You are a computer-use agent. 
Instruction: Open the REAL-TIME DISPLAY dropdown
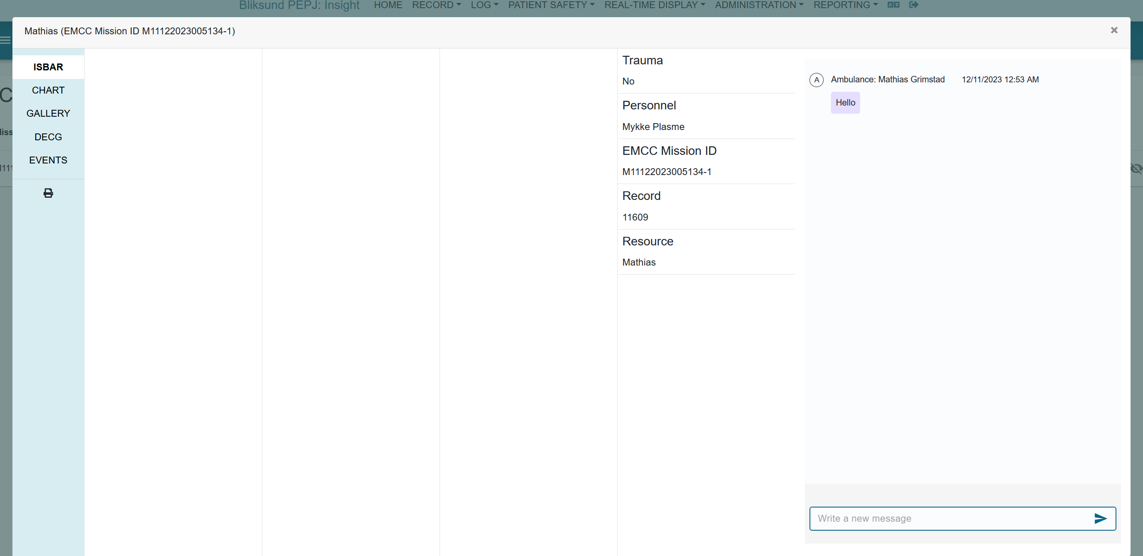point(655,5)
